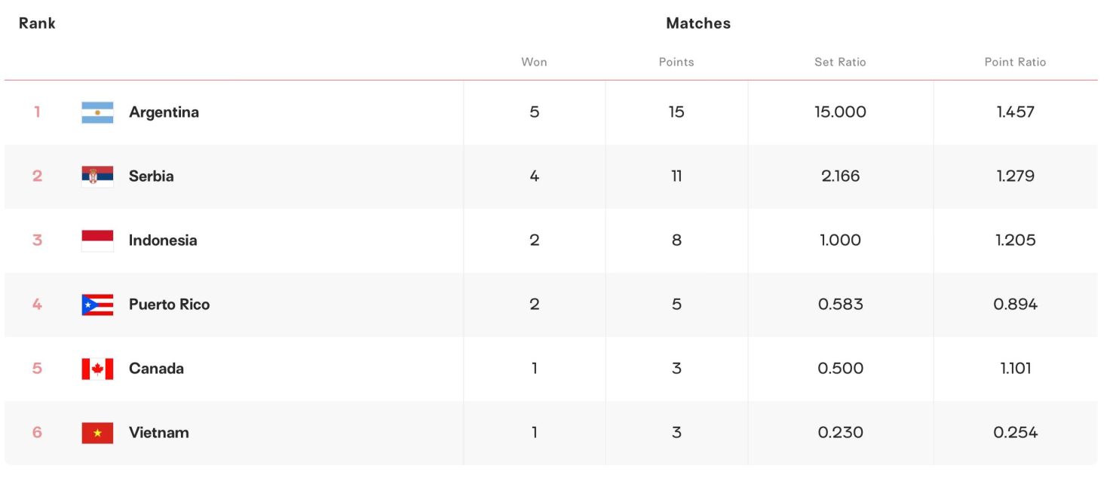Click the Indonesia flag icon
The height and width of the screenshot is (478, 1116).
click(97, 241)
